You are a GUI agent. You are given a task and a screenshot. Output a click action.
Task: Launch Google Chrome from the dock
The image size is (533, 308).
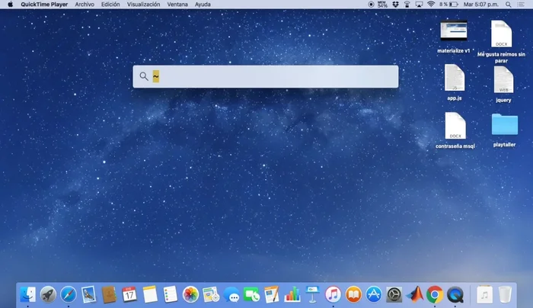coord(435,294)
